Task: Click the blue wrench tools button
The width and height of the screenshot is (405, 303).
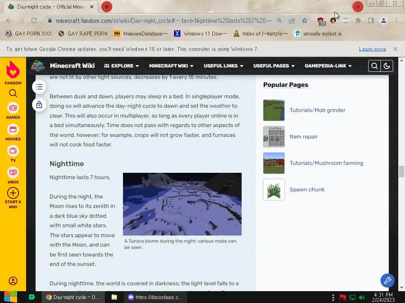Action: coord(388,281)
